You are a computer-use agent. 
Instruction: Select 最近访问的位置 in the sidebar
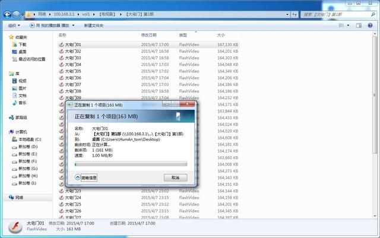pos(31,59)
